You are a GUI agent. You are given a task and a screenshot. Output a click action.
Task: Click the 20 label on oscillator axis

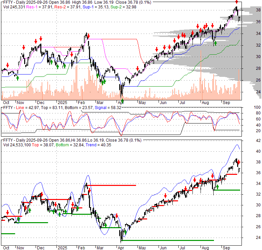click(x=258, y=131)
